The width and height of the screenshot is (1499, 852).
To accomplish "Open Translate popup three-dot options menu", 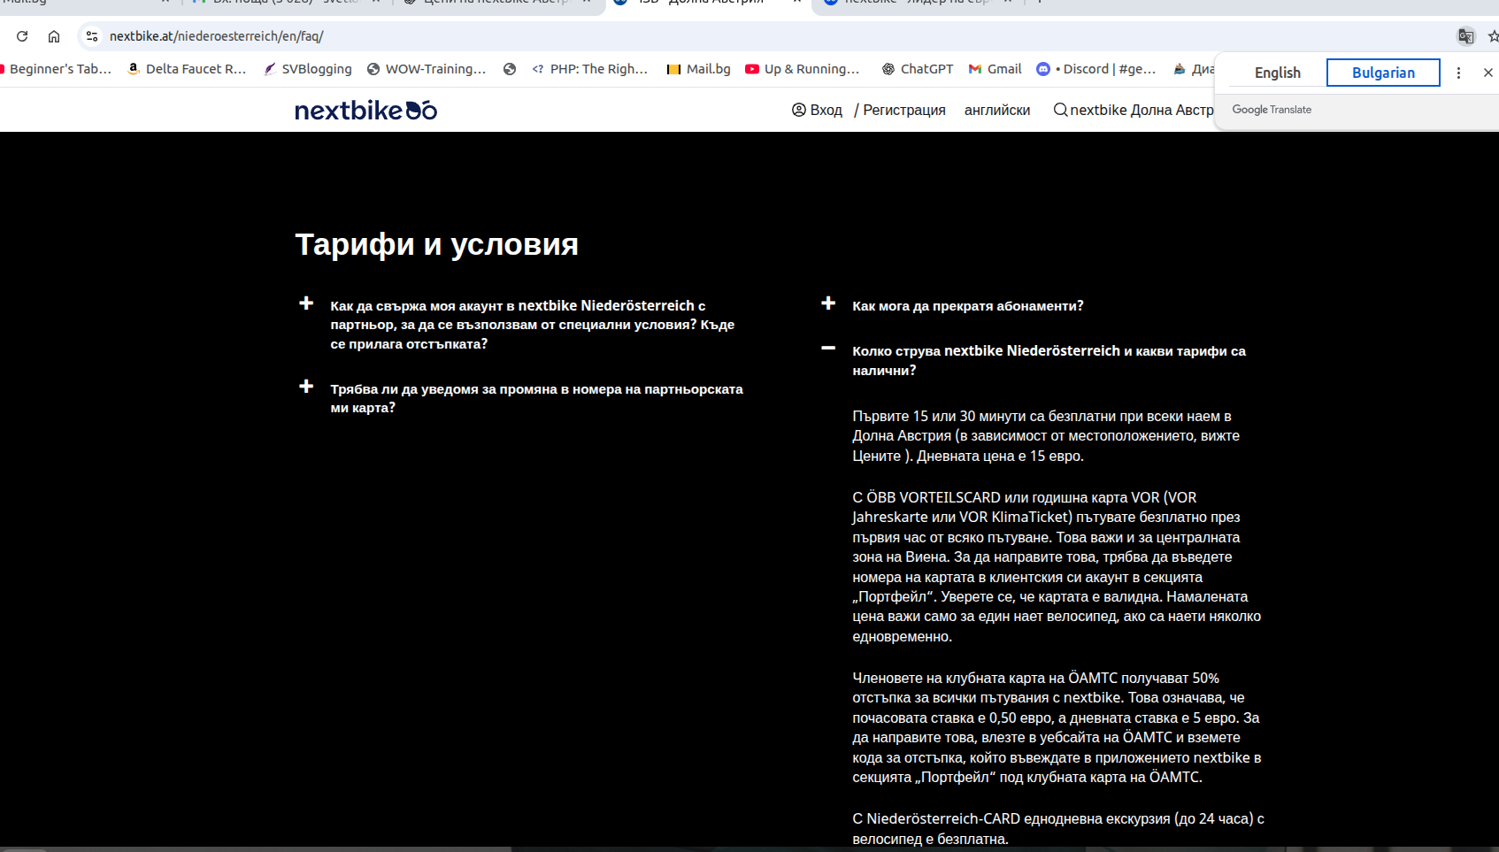I will (x=1458, y=73).
